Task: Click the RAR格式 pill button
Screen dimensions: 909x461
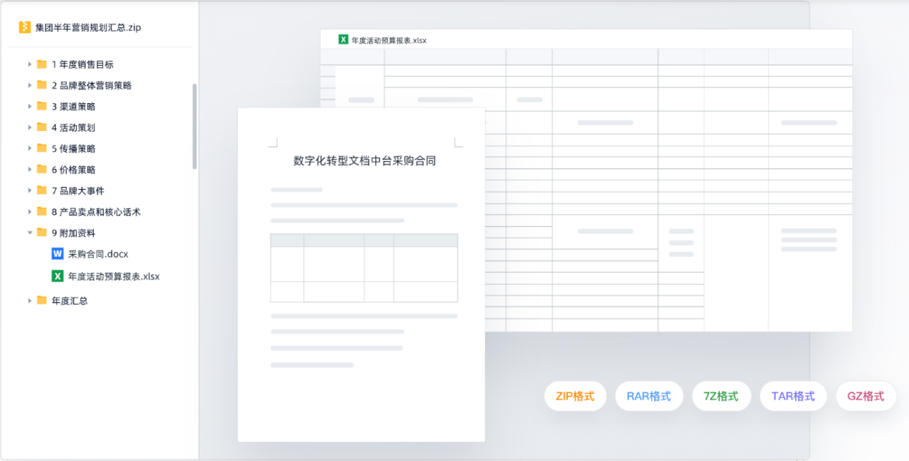Action: [x=648, y=396]
